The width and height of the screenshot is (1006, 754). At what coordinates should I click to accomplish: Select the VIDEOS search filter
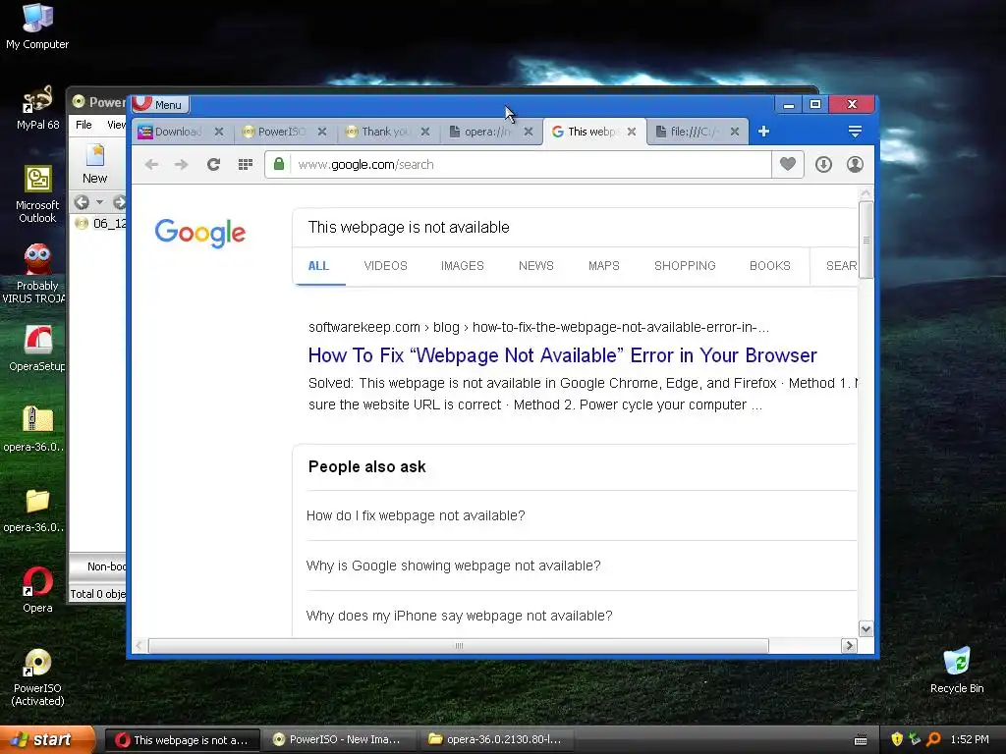coord(385,266)
